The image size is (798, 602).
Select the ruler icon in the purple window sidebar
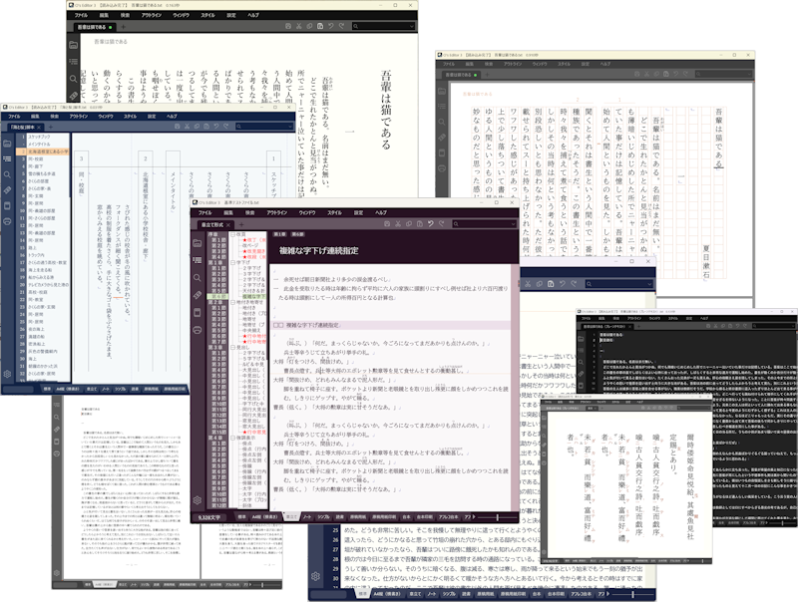pos(198,295)
